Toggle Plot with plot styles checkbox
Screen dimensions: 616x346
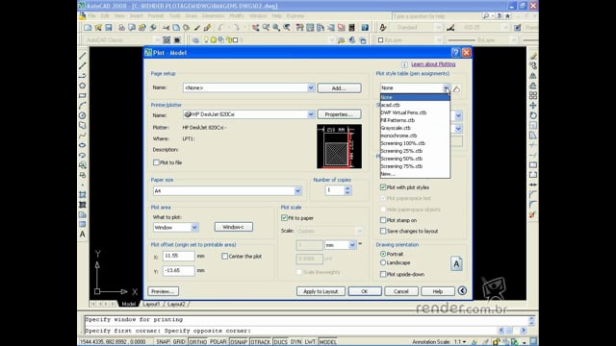point(383,187)
